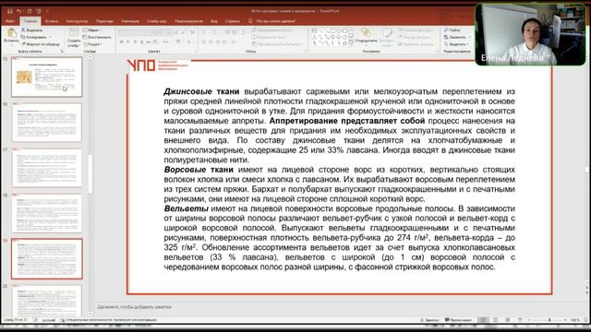Select slide 15 thumbnail
Viewport: 591px width, 332px height.
click(47, 77)
